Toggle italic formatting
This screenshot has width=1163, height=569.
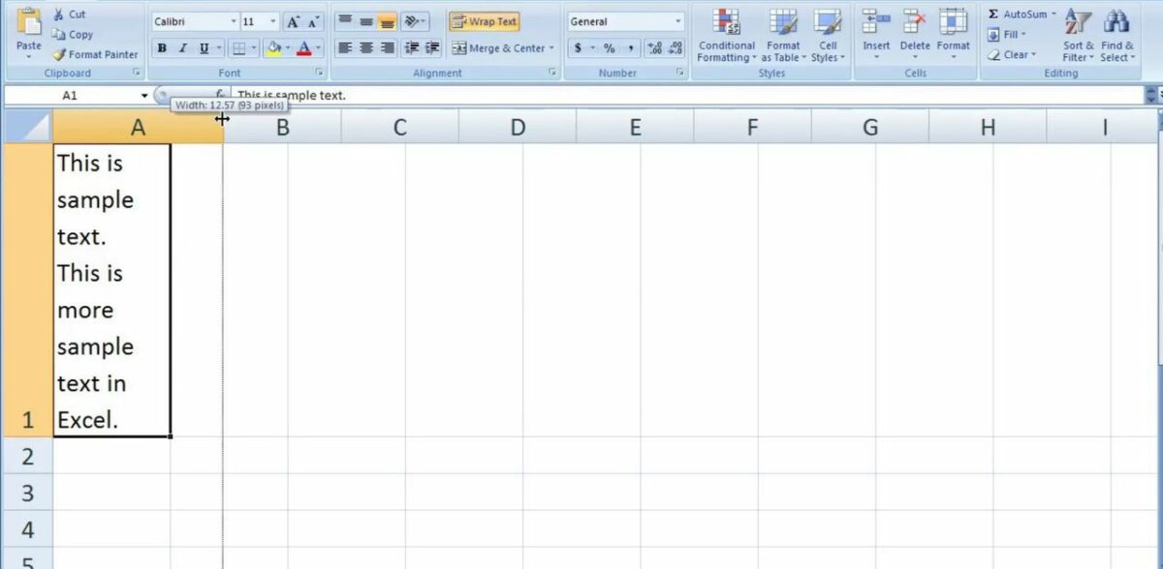[182, 46]
